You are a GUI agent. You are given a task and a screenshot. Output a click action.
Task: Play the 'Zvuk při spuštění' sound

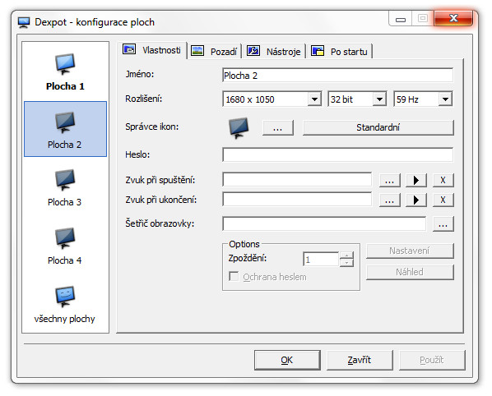coord(416,181)
